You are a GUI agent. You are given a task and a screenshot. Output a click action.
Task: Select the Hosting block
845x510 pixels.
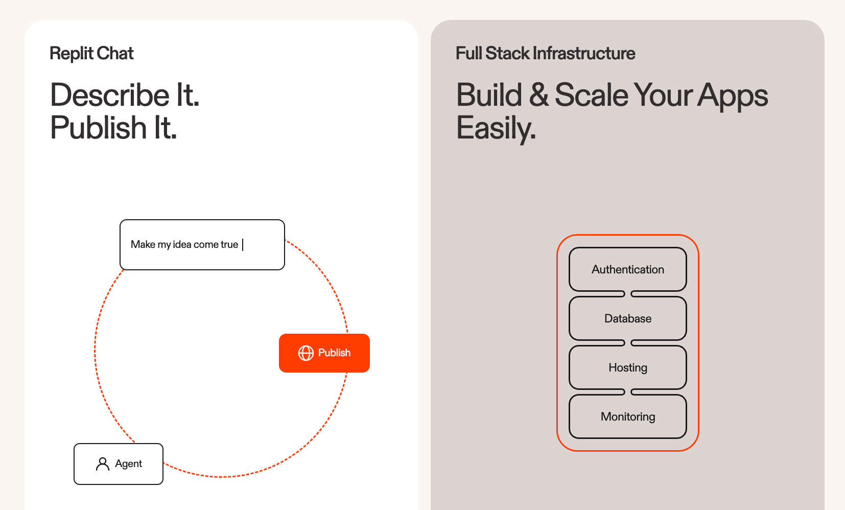[628, 367]
